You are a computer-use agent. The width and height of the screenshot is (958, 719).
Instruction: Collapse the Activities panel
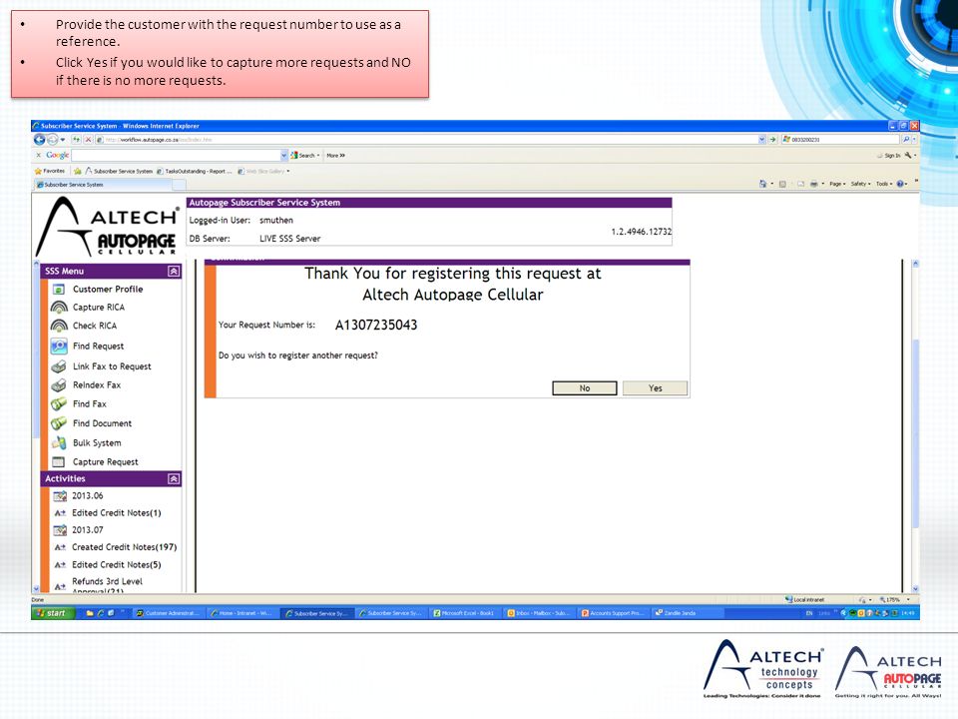(x=174, y=478)
